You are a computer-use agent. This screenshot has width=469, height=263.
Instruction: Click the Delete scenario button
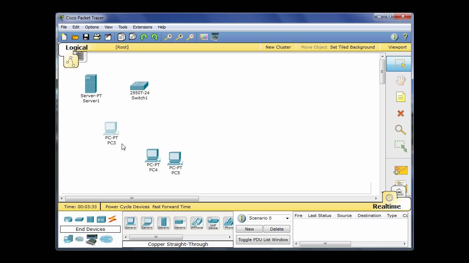click(x=277, y=229)
